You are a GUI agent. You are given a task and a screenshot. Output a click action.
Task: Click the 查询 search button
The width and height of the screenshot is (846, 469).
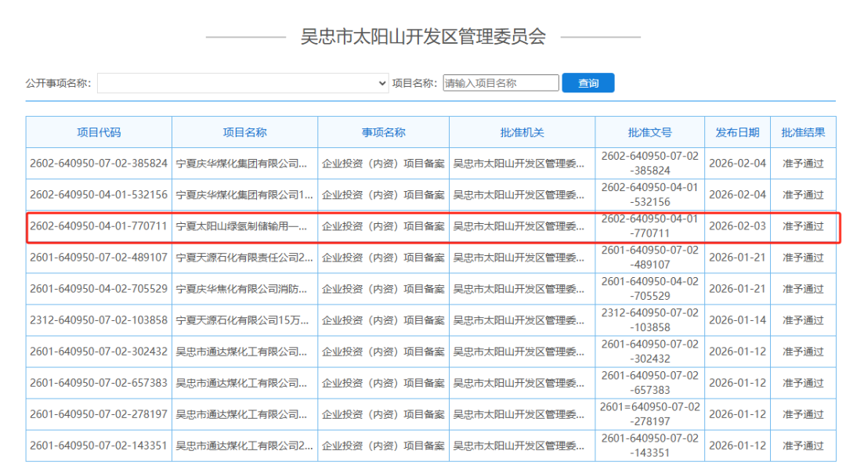587,82
